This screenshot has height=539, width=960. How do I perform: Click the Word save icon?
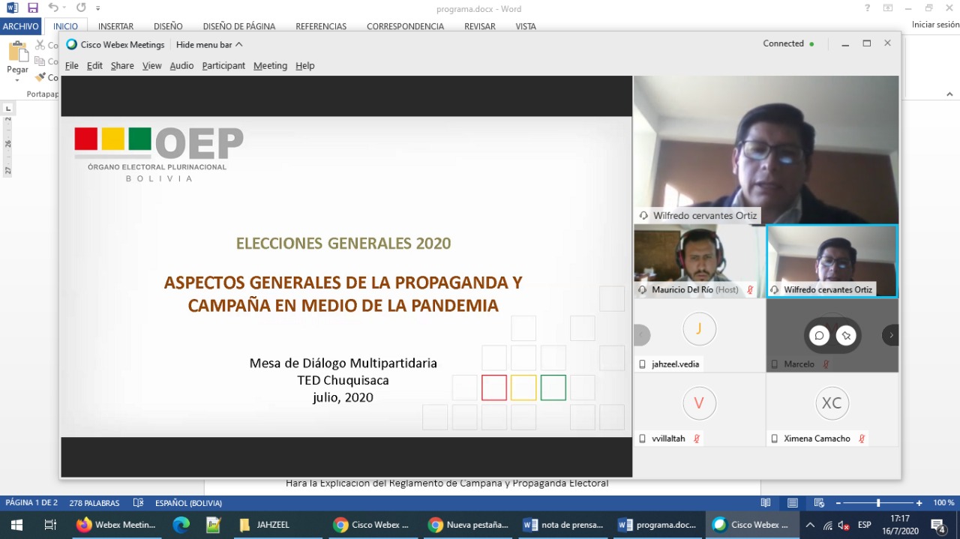point(32,8)
